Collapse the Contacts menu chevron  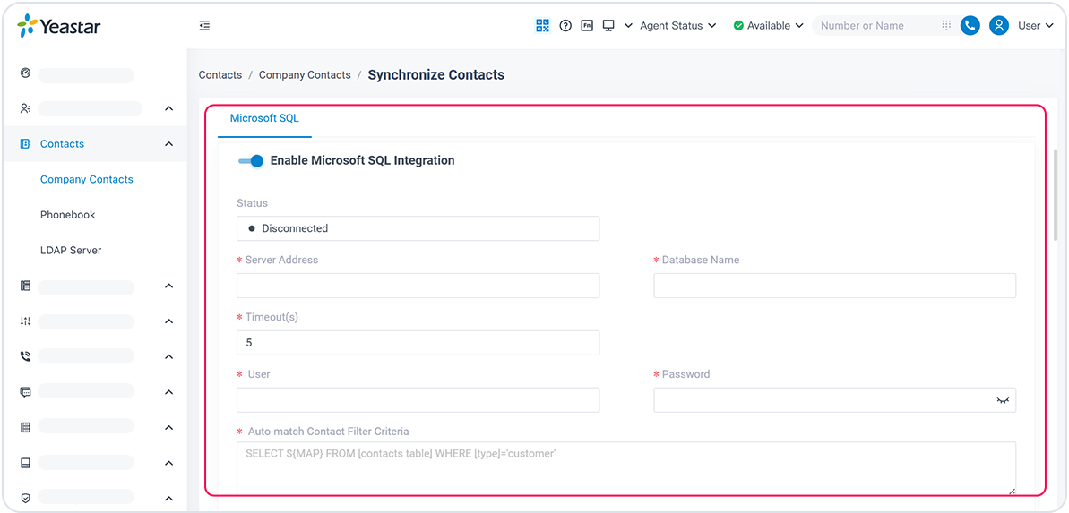(169, 144)
